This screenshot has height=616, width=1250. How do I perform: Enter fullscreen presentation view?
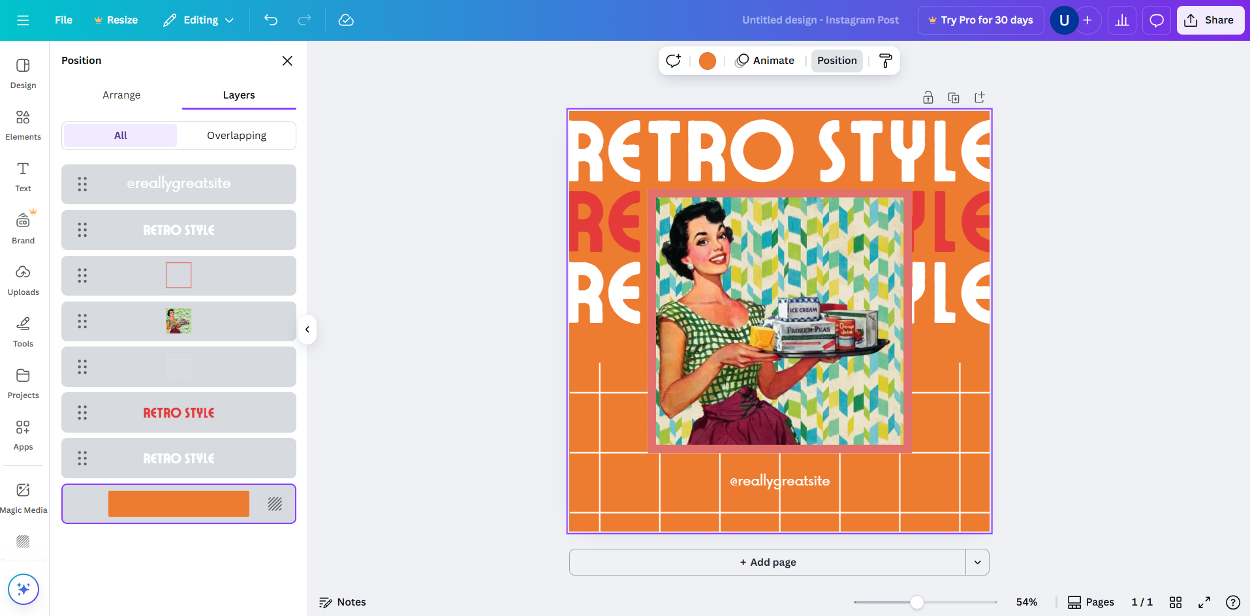(x=1203, y=602)
